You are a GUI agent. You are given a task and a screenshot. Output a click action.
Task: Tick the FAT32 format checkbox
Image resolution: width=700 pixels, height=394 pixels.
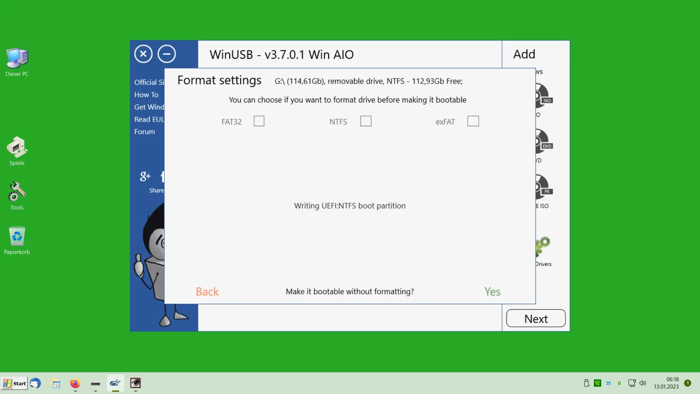click(x=259, y=121)
